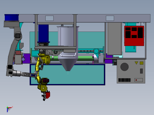The height and width of the screenshot is (115, 154).
Task: Select the dark blue column inside the frame
Action: click(x=44, y=33)
